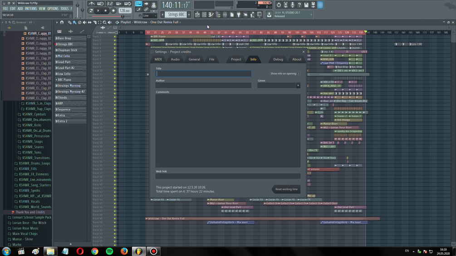Click the song position slider

(111, 17)
